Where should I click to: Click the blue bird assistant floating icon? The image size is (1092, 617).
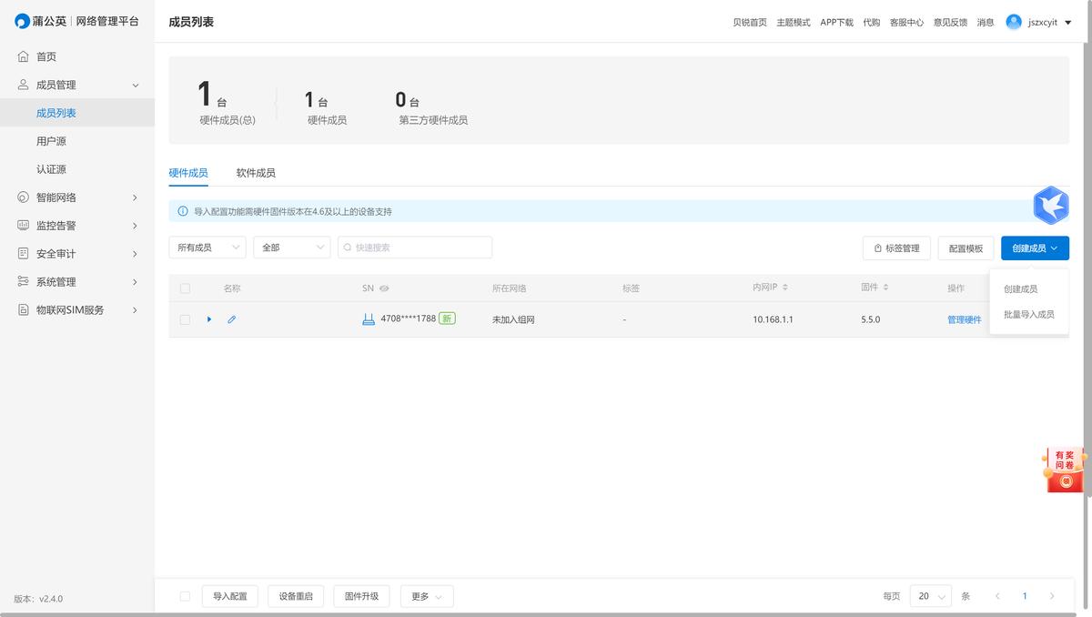coord(1050,206)
